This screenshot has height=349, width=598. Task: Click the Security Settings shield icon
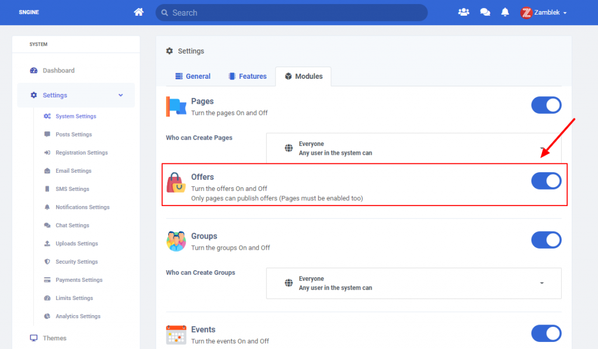coord(47,261)
